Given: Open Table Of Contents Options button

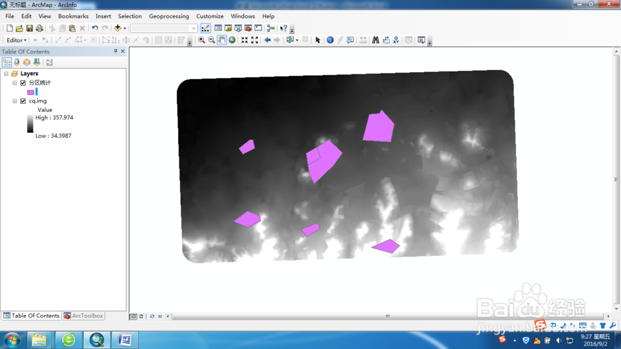Looking at the screenshot, I should (50, 62).
